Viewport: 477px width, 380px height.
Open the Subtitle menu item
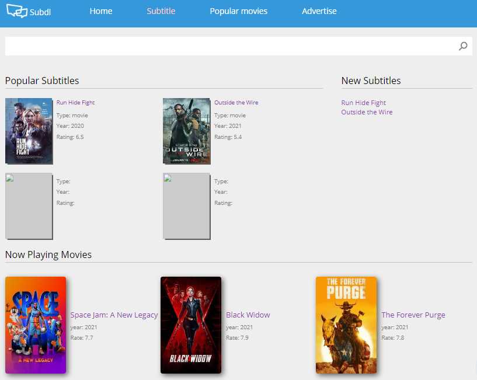(x=161, y=11)
